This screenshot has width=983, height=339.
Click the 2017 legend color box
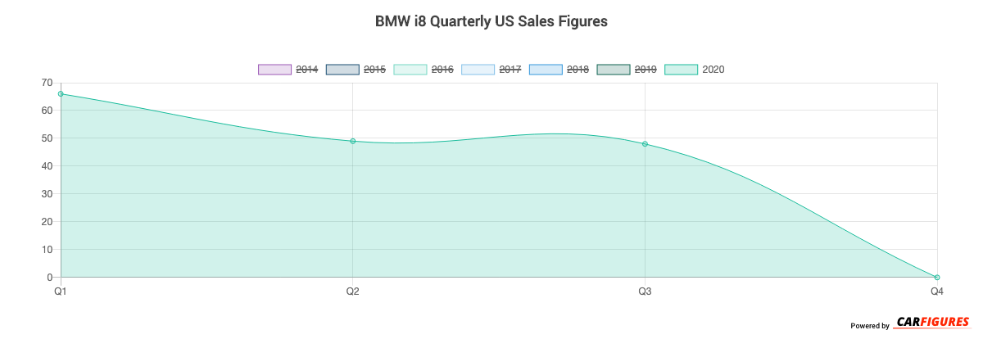point(478,70)
